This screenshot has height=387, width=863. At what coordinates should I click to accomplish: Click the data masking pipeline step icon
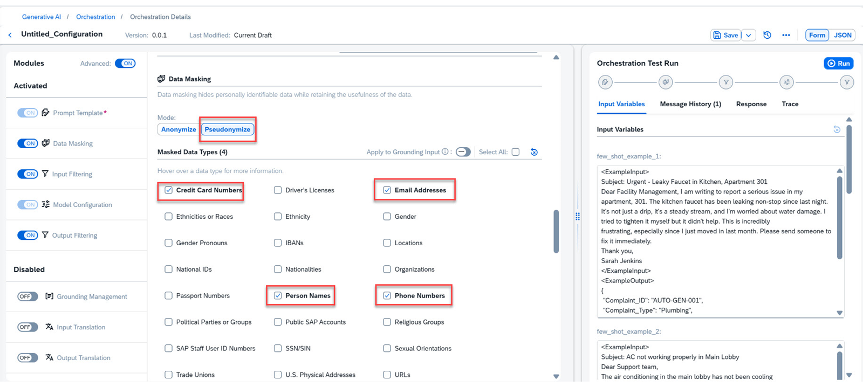click(x=666, y=82)
